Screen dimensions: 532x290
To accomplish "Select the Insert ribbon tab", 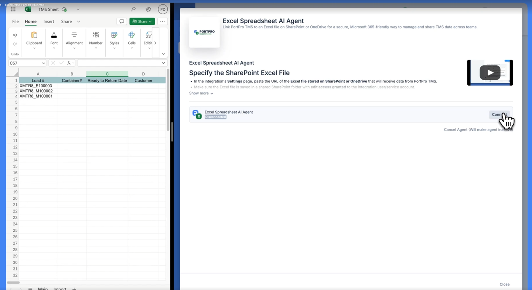I will pos(49,21).
